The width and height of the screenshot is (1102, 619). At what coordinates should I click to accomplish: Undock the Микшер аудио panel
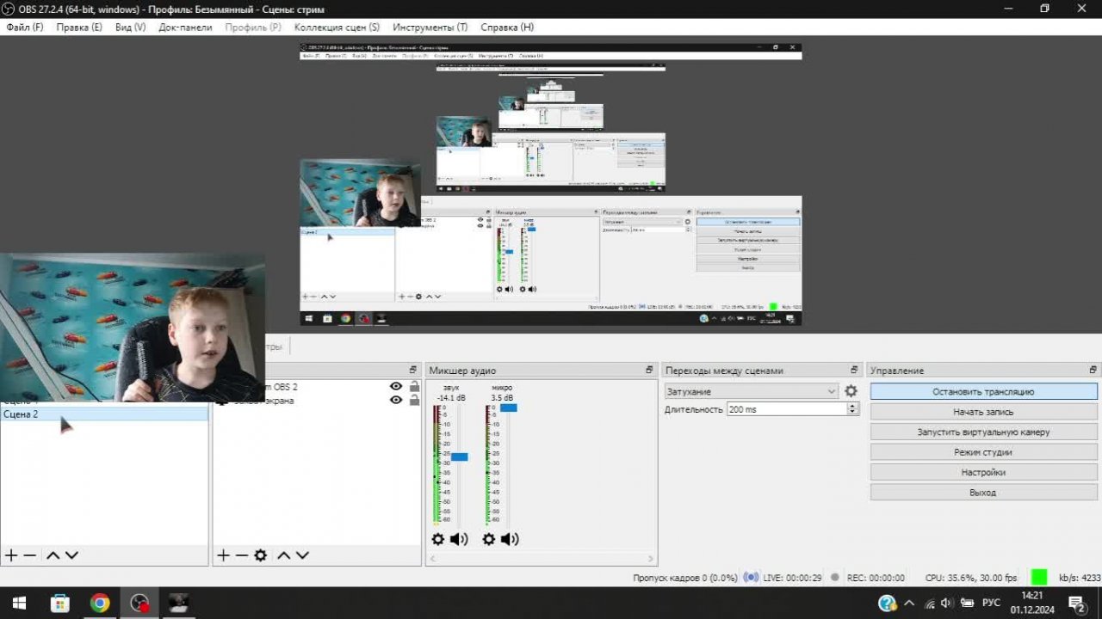(649, 370)
